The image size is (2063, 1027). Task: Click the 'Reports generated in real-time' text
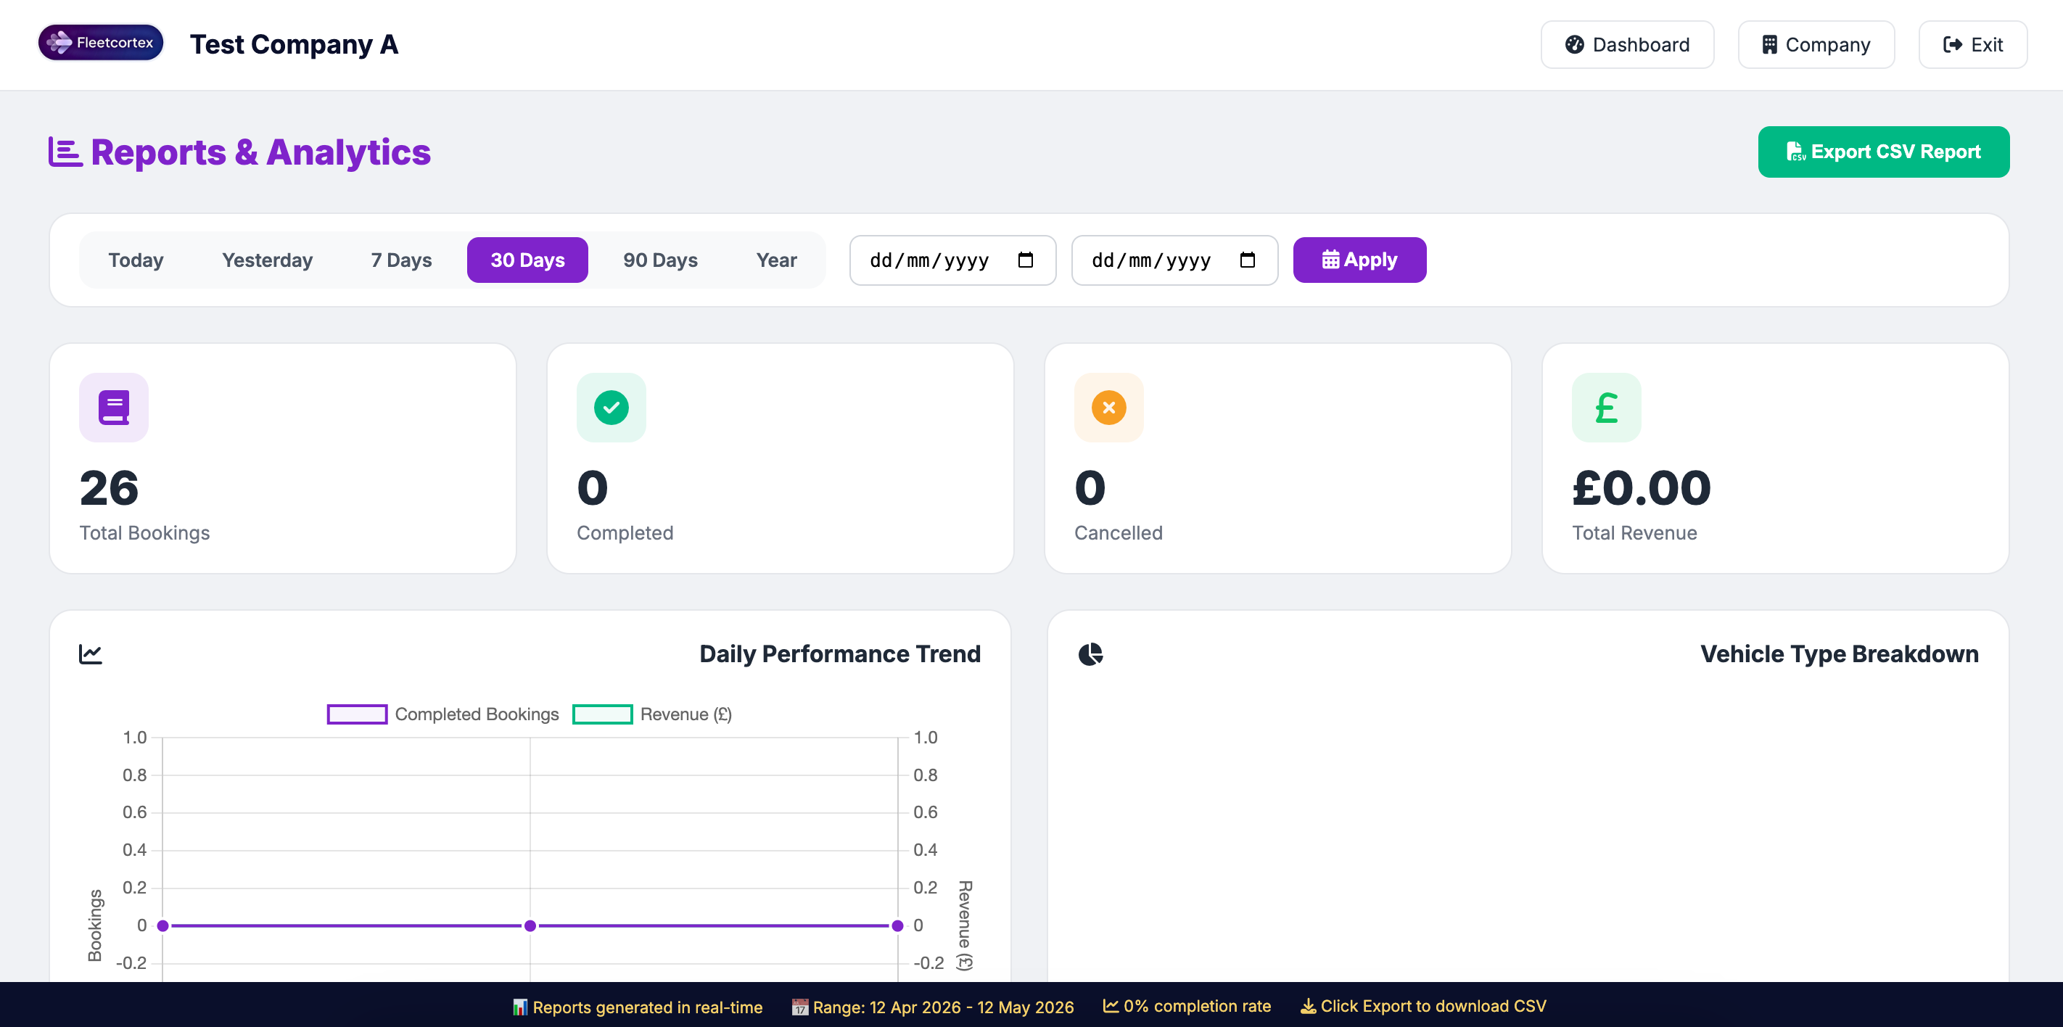648,1007
